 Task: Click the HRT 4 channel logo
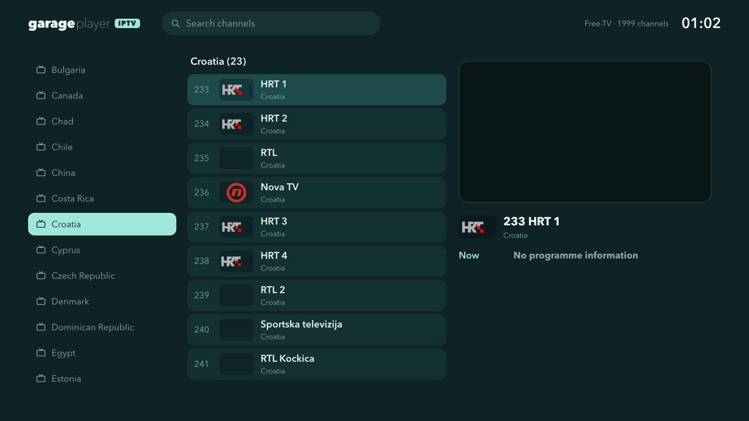(x=236, y=261)
